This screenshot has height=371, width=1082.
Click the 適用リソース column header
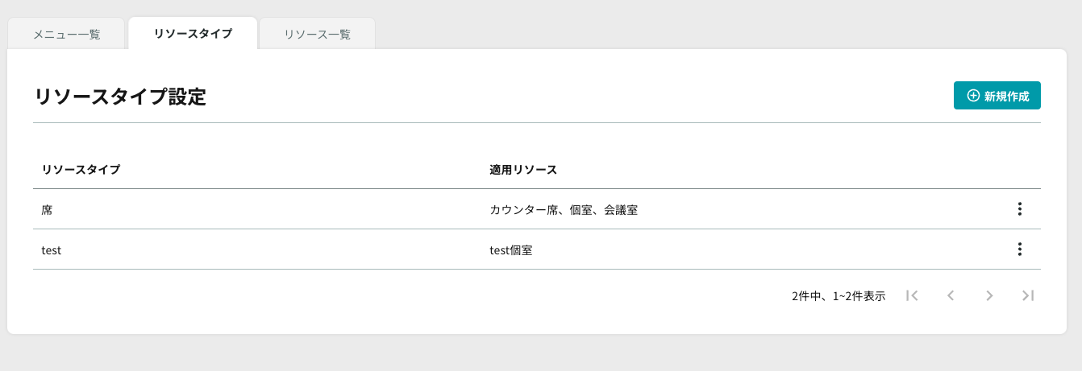coord(523,170)
